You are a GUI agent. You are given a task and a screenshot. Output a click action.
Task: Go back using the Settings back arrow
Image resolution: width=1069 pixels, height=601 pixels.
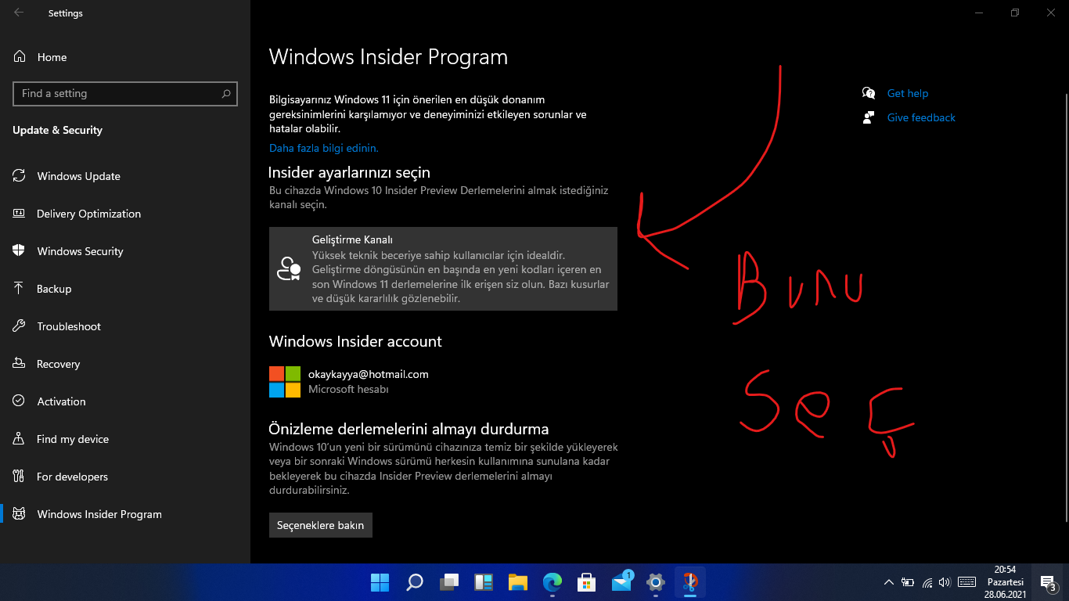click(x=19, y=13)
